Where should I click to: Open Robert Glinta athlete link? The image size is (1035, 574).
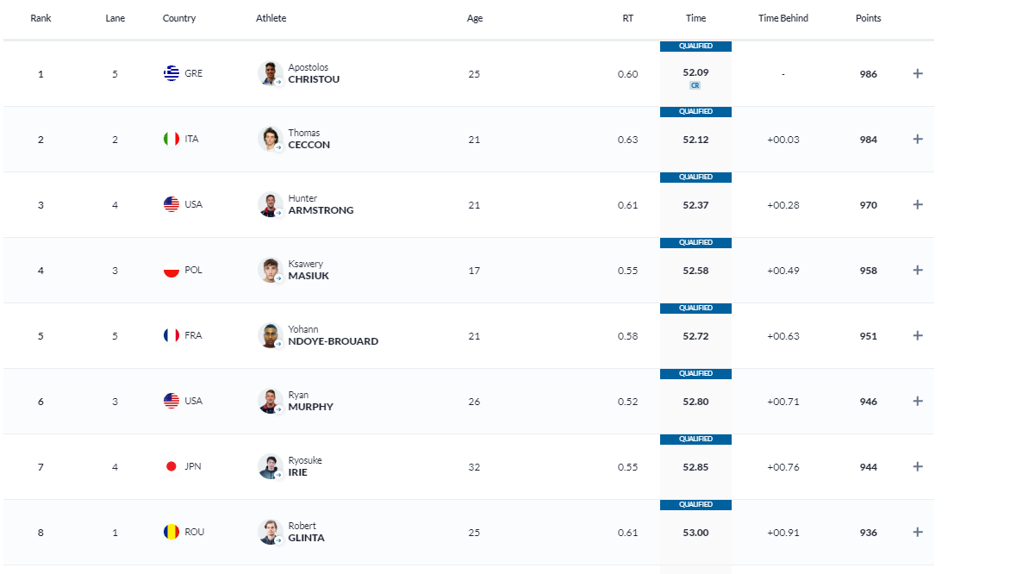[306, 532]
